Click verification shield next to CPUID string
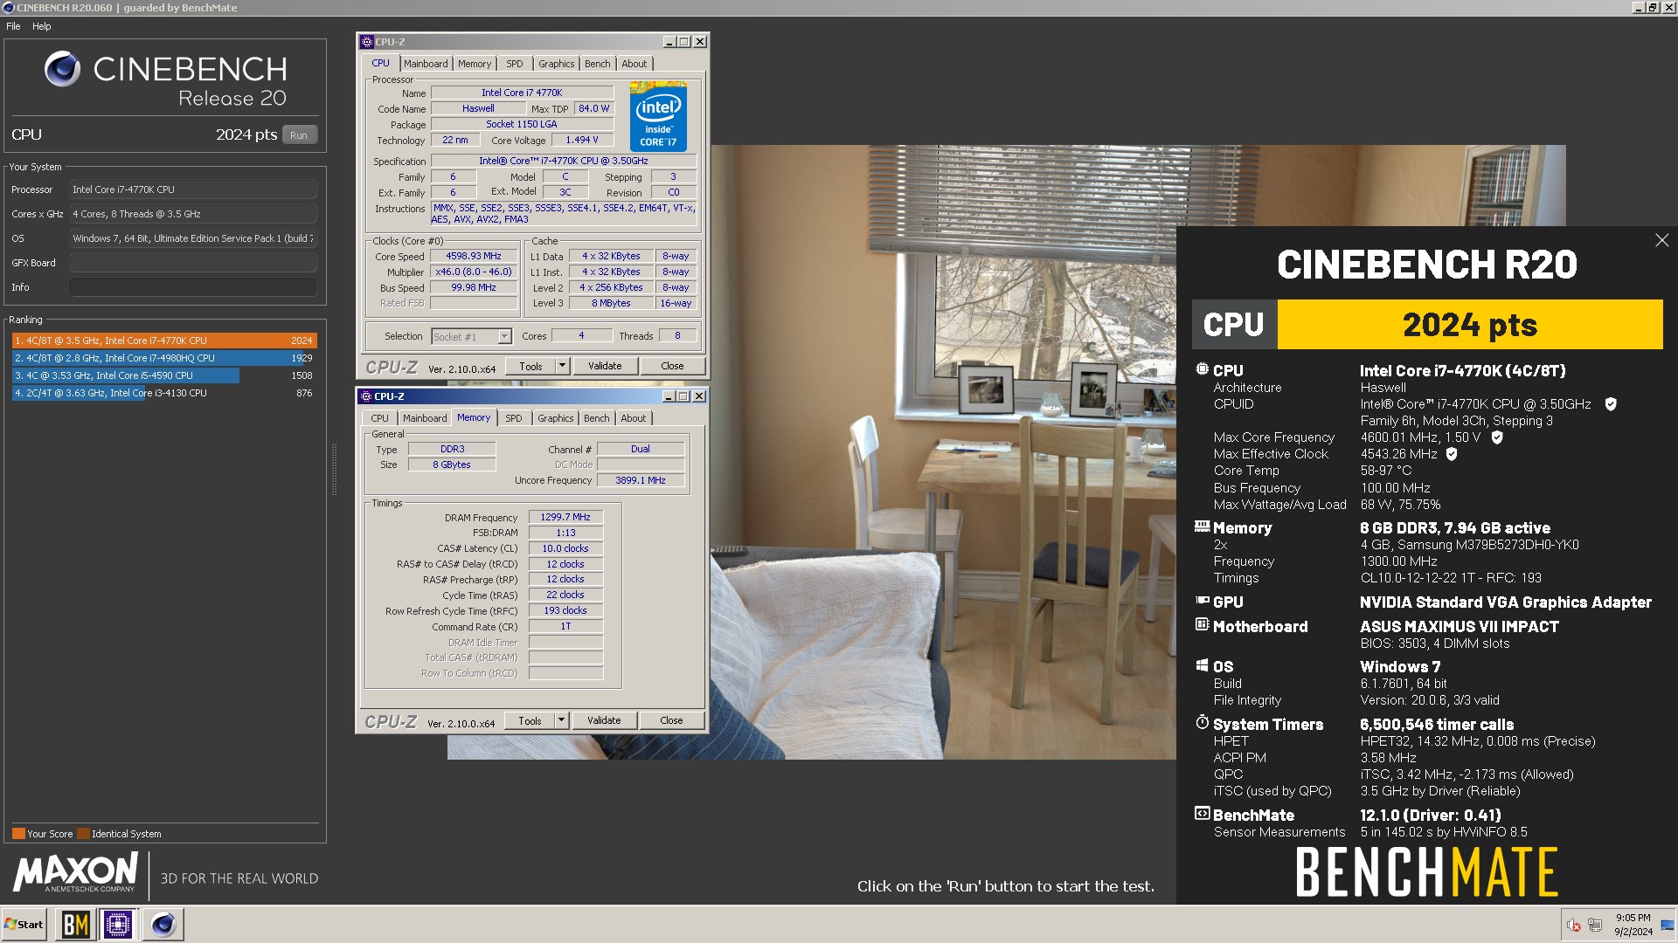 (1611, 404)
